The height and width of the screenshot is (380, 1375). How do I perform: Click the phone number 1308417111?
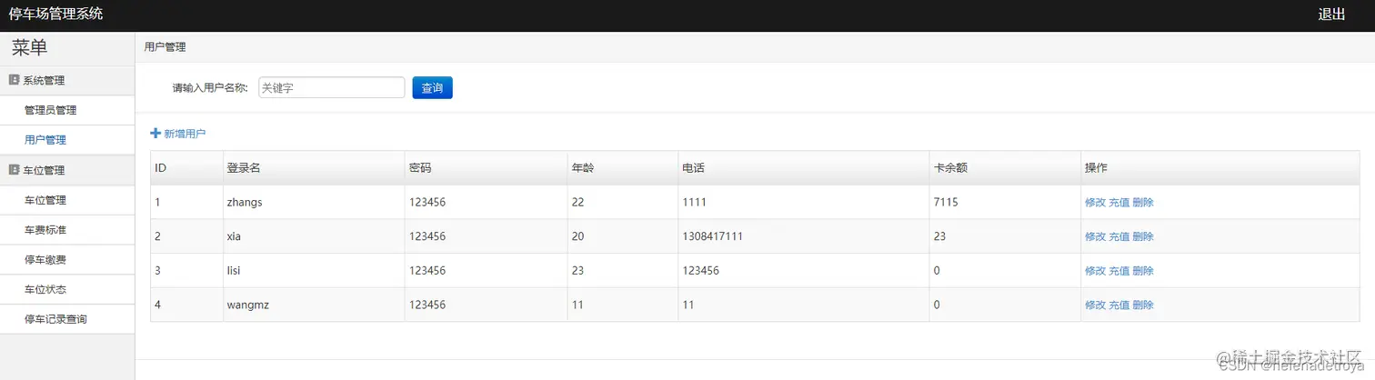tap(712, 236)
